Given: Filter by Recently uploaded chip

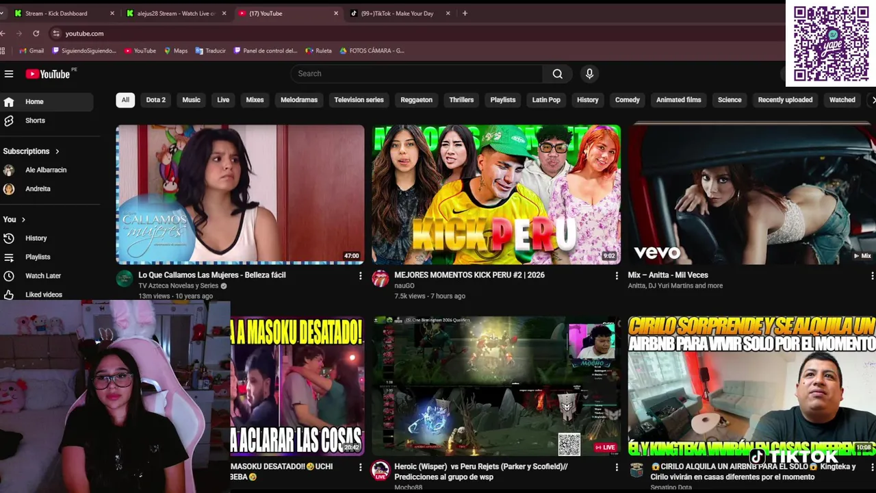Looking at the screenshot, I should tap(785, 100).
